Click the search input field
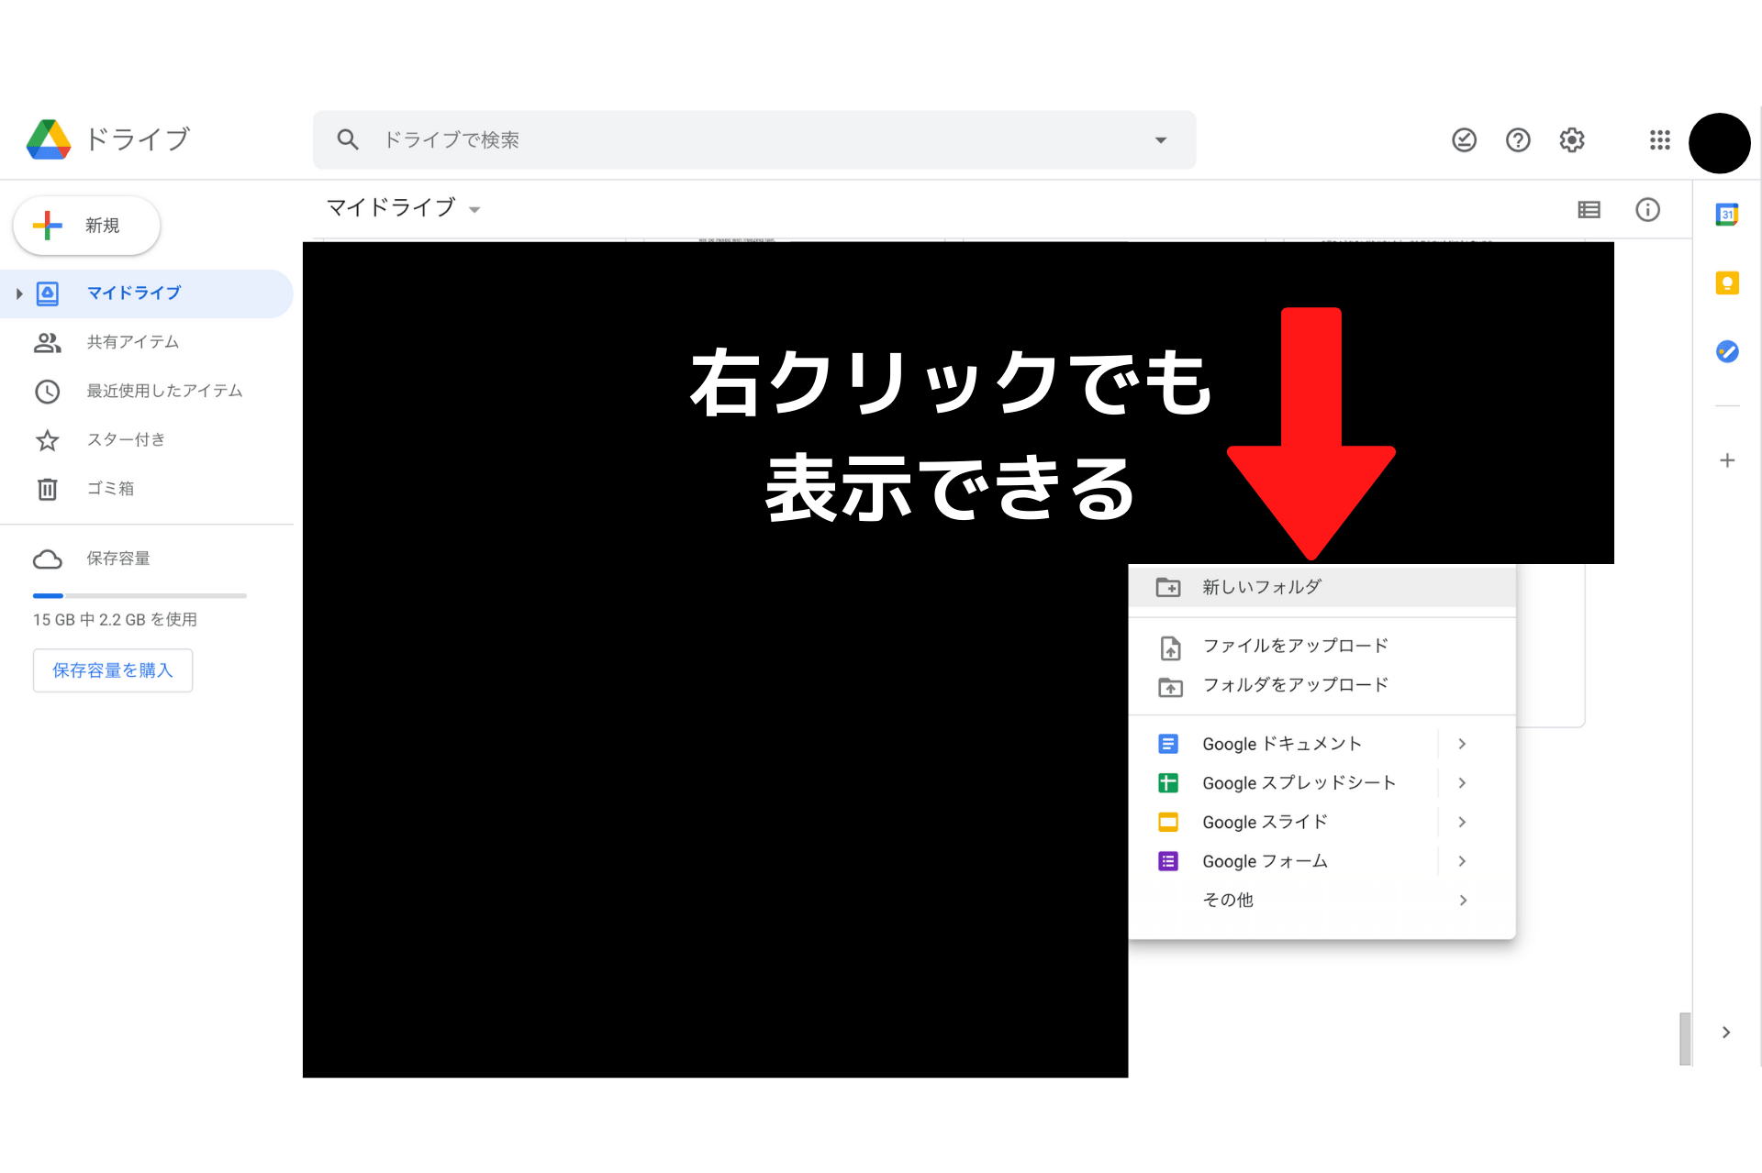Viewport: 1762px width, 1173px height. 754,140
